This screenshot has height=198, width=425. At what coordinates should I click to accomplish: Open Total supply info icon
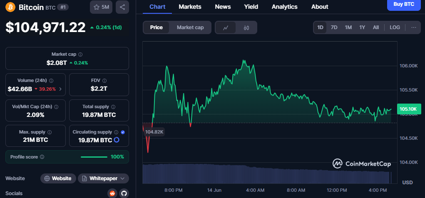click(x=113, y=107)
